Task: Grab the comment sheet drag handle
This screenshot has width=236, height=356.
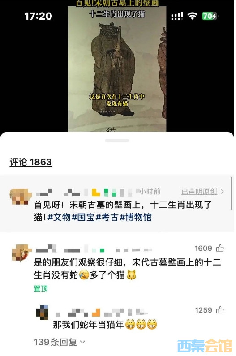Action: click(x=117, y=140)
